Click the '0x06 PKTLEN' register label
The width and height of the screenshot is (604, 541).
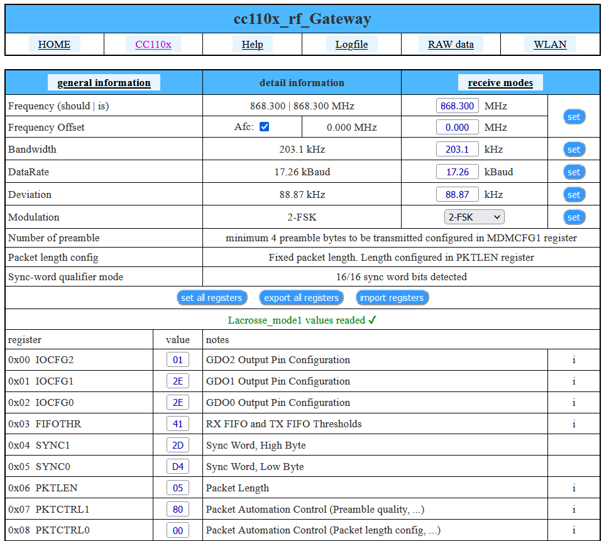[43, 488]
